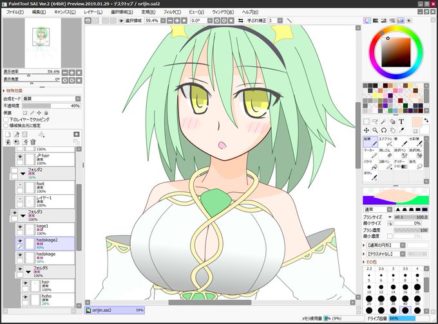
Task: Choose the eraser (消しゴム) tool
Action: pos(385,153)
